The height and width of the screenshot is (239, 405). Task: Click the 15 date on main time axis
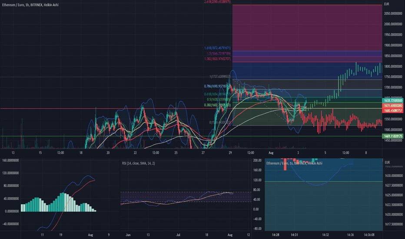[40, 153]
